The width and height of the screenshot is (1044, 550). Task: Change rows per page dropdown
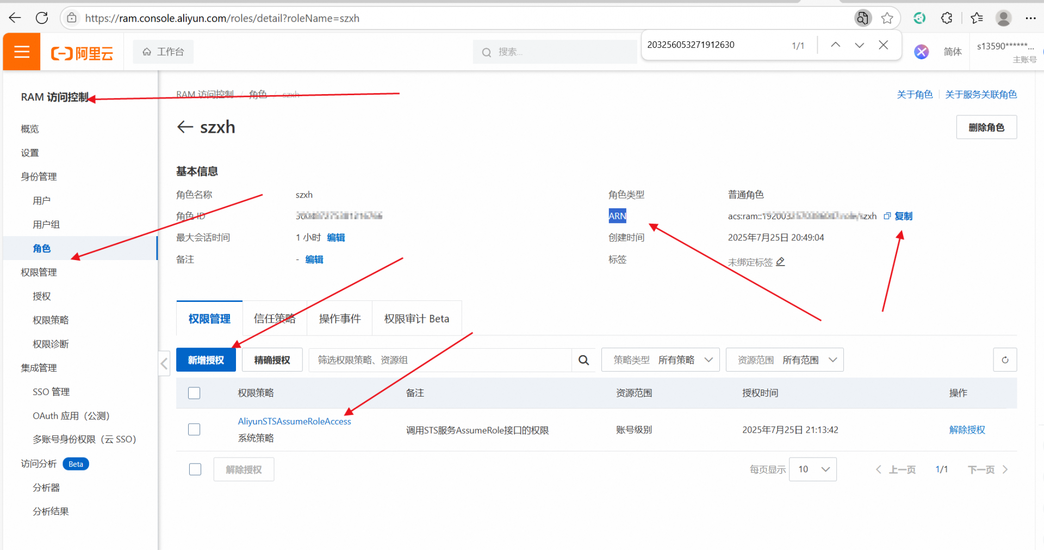click(x=813, y=469)
